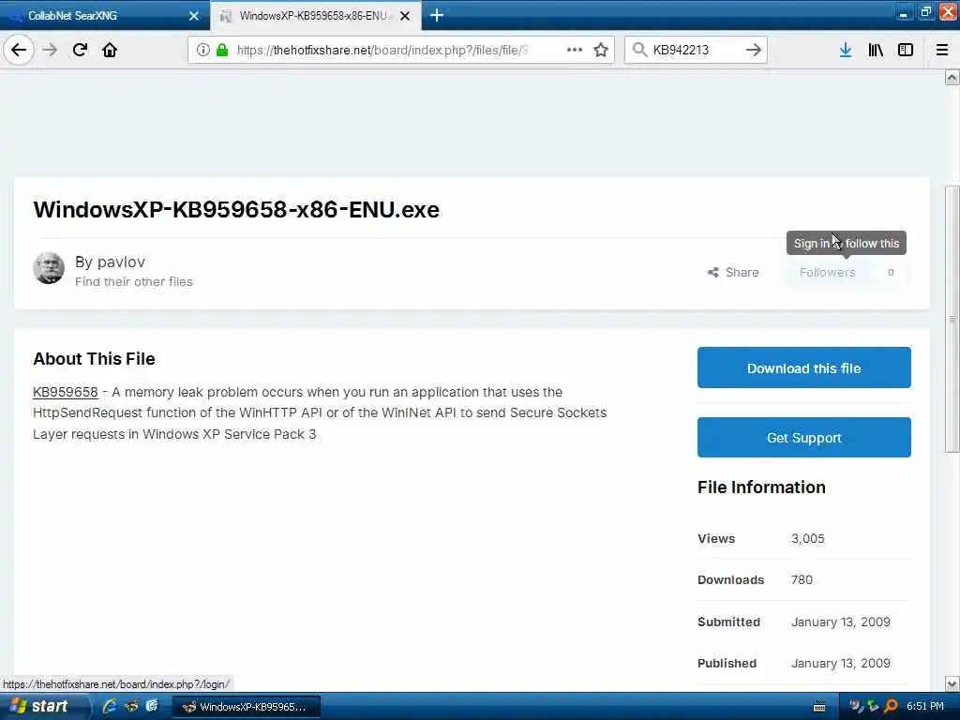Close the WindowsXP-KB959658 tab
960x720 pixels.
[405, 16]
